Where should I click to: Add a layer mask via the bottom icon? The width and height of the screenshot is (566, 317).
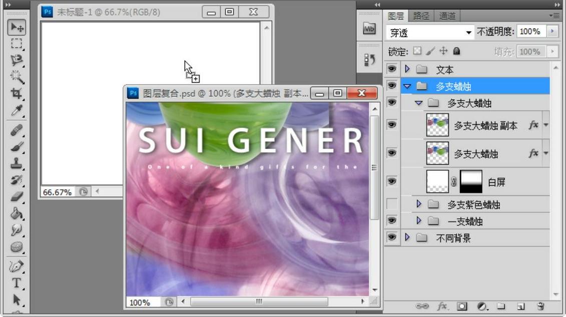point(463,306)
